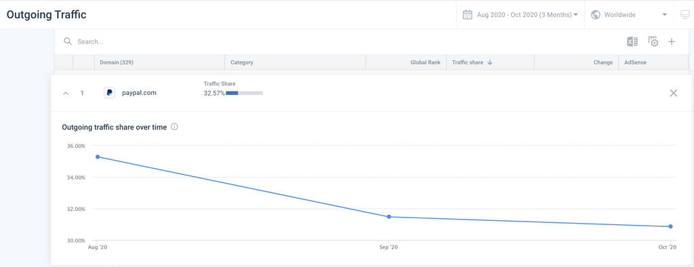Click the info icon beside the chart title
The image size is (694, 267).
174,127
